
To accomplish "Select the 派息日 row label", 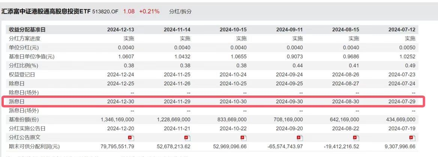I will (16, 102).
